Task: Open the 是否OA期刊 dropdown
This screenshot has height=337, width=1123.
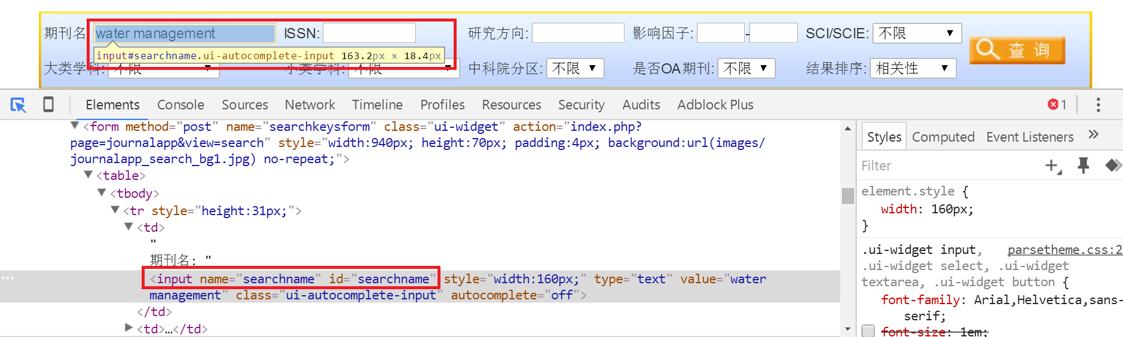Action: click(746, 68)
